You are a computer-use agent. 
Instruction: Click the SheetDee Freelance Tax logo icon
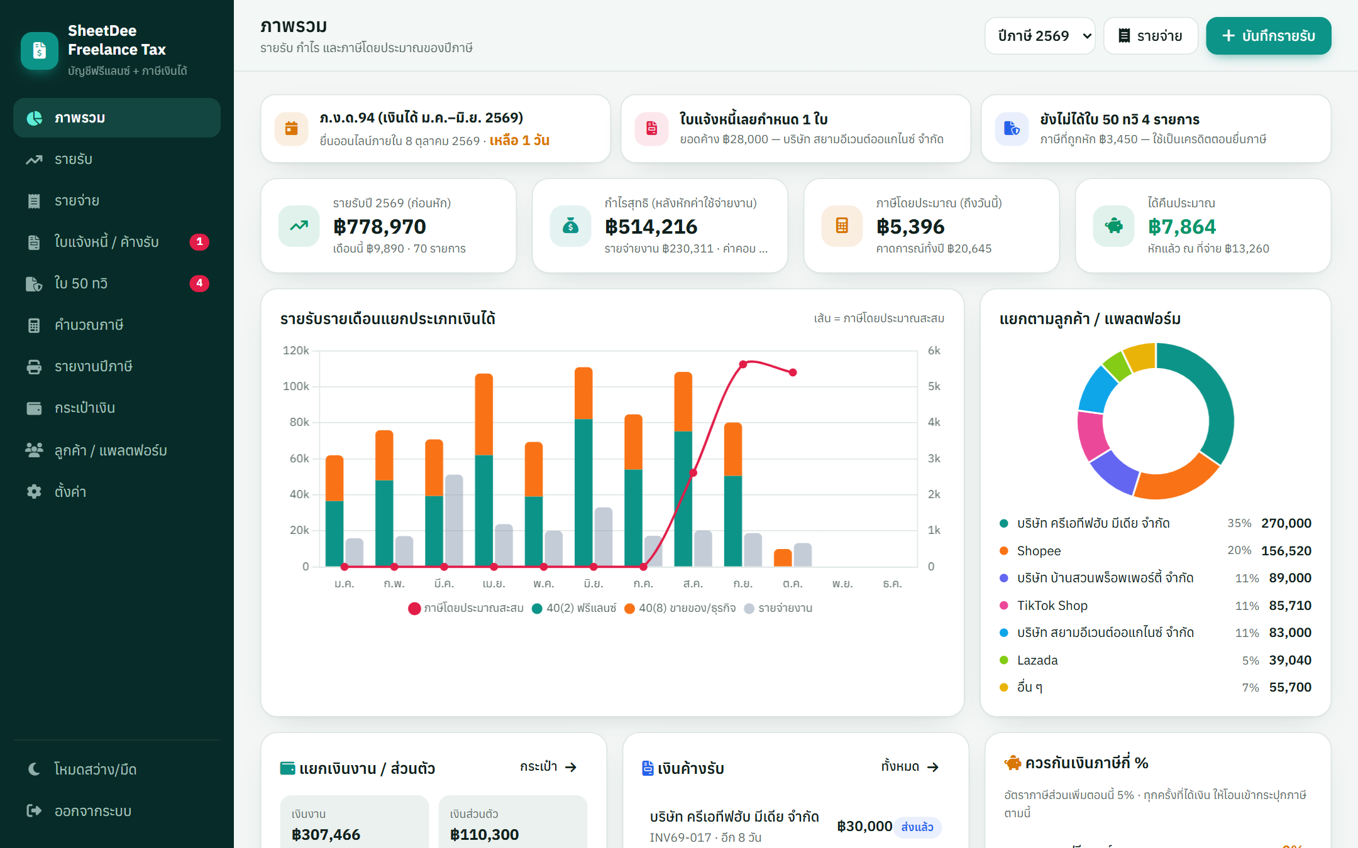click(39, 50)
